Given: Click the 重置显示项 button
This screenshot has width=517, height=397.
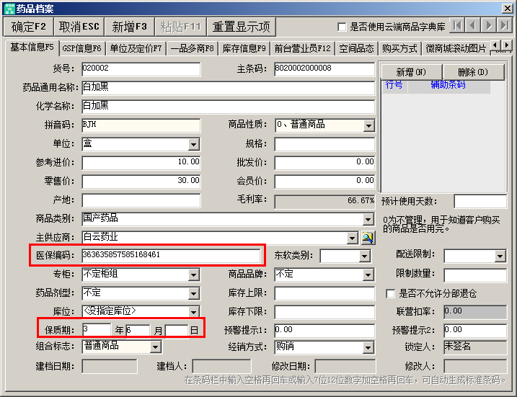Looking at the screenshot, I should point(242,27).
